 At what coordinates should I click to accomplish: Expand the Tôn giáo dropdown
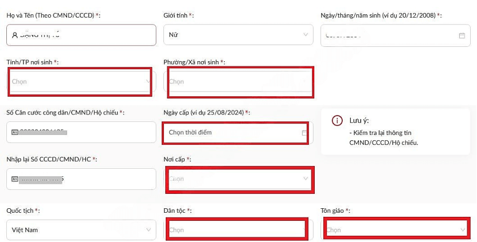coord(396,230)
